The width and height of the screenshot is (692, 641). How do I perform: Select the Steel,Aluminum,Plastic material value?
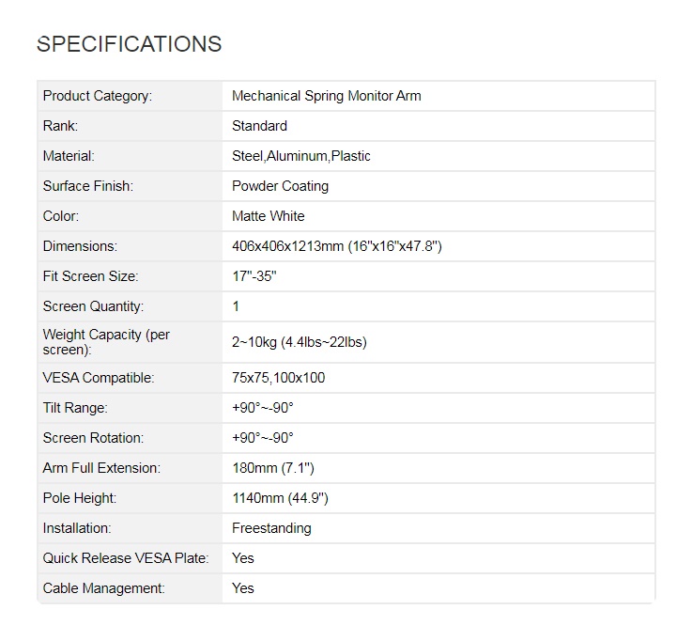click(x=301, y=156)
